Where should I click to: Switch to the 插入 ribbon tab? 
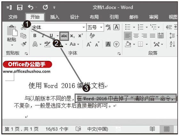[55, 17]
